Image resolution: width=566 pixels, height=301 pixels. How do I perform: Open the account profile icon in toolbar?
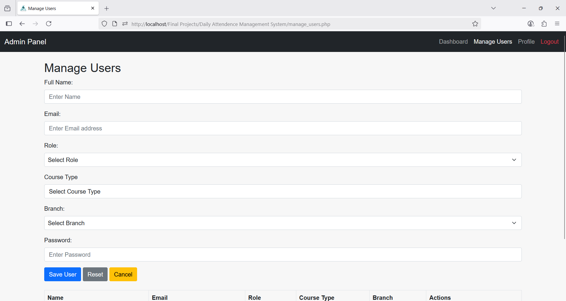pos(531,24)
